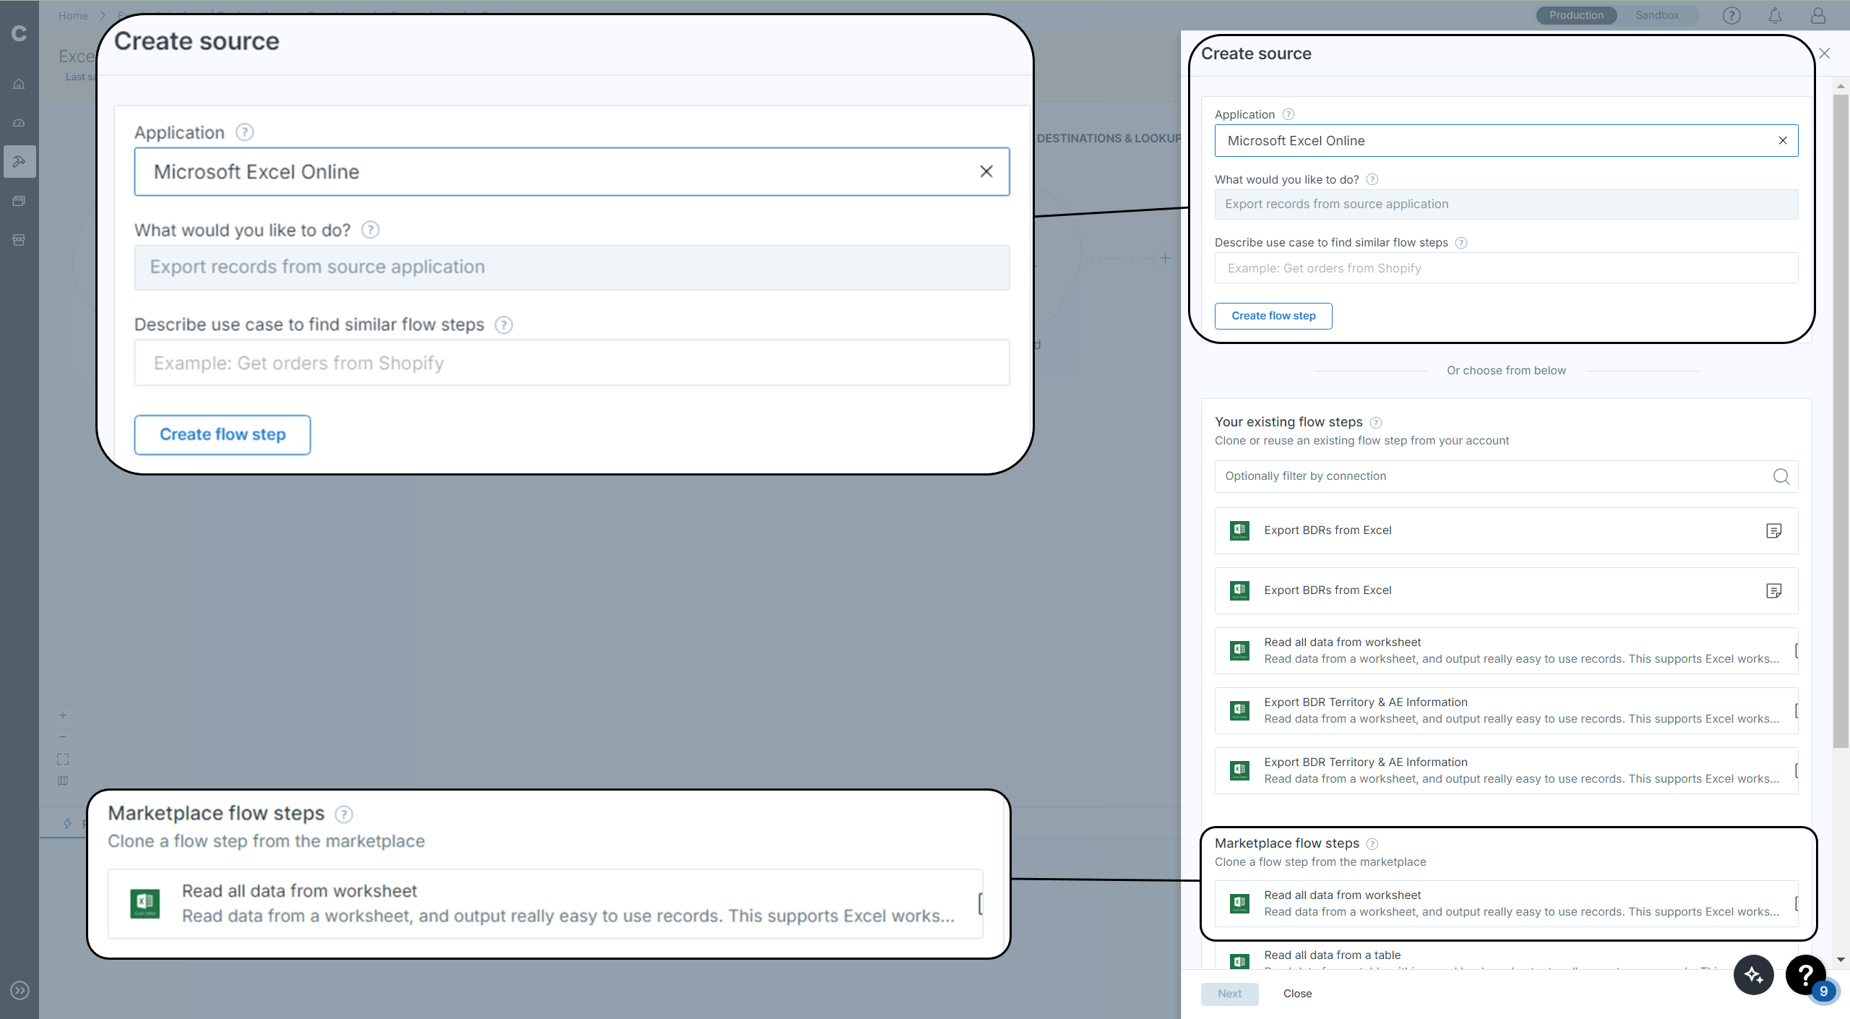
Task: Expand the sidebar with double-chevron icon
Action: click(20, 990)
